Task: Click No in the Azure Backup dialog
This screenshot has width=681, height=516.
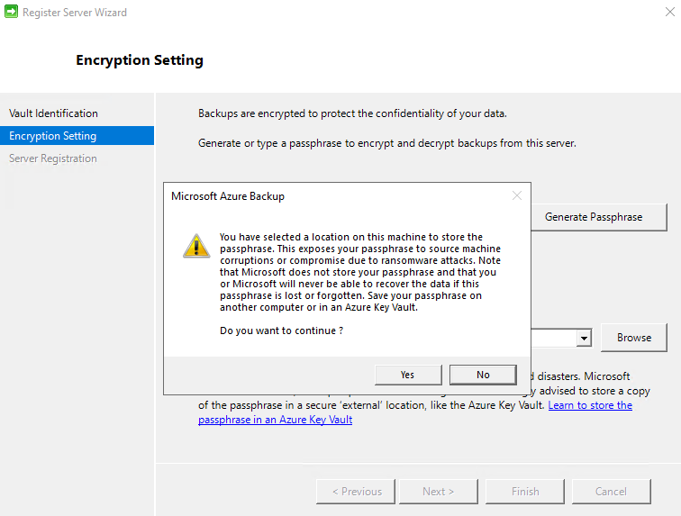Action: point(483,375)
